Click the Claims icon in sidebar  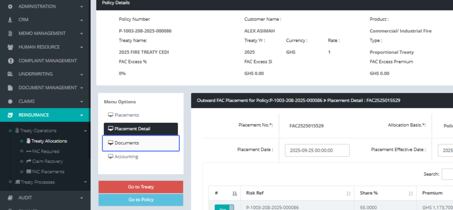[x=10, y=101]
